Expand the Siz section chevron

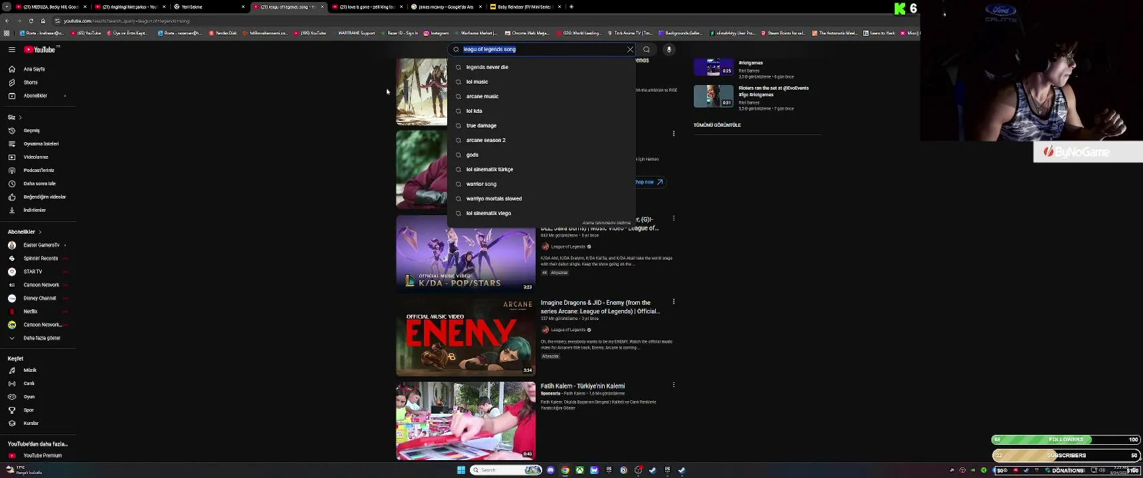(x=20, y=118)
